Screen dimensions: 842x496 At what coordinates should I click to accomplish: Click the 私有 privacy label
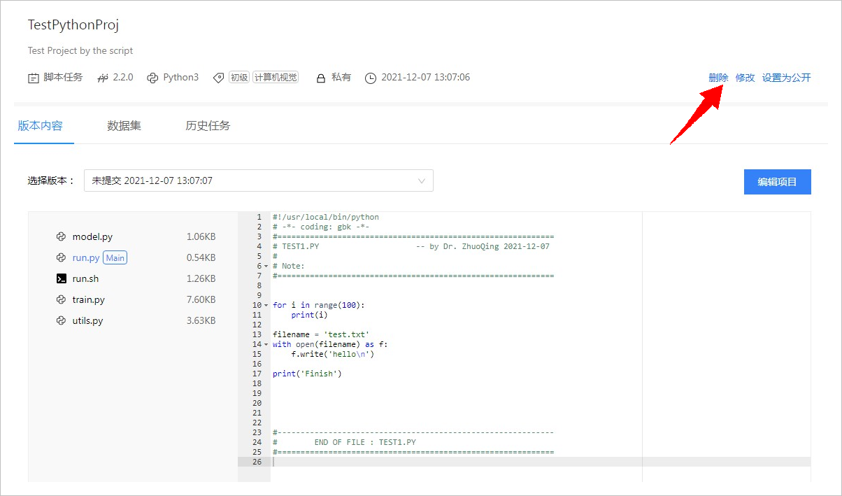click(x=341, y=78)
